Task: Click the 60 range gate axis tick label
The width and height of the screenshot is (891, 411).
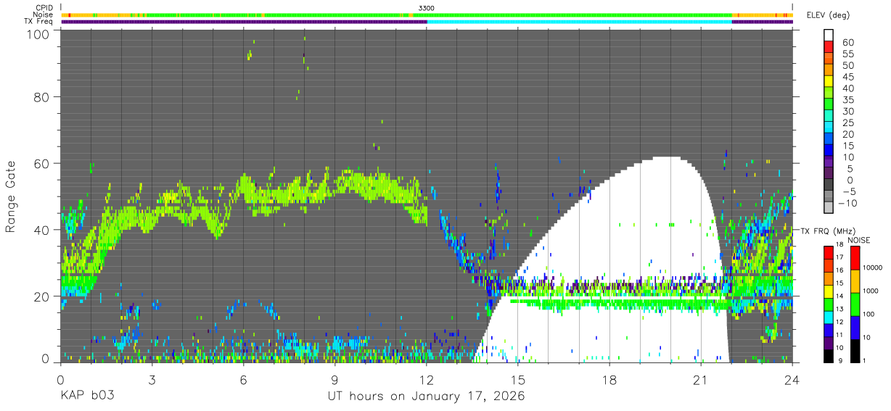Action: pyautogui.click(x=43, y=164)
